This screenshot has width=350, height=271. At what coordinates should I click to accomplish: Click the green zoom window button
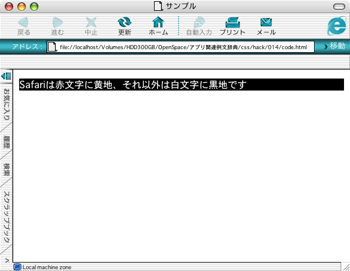[x=34, y=7]
